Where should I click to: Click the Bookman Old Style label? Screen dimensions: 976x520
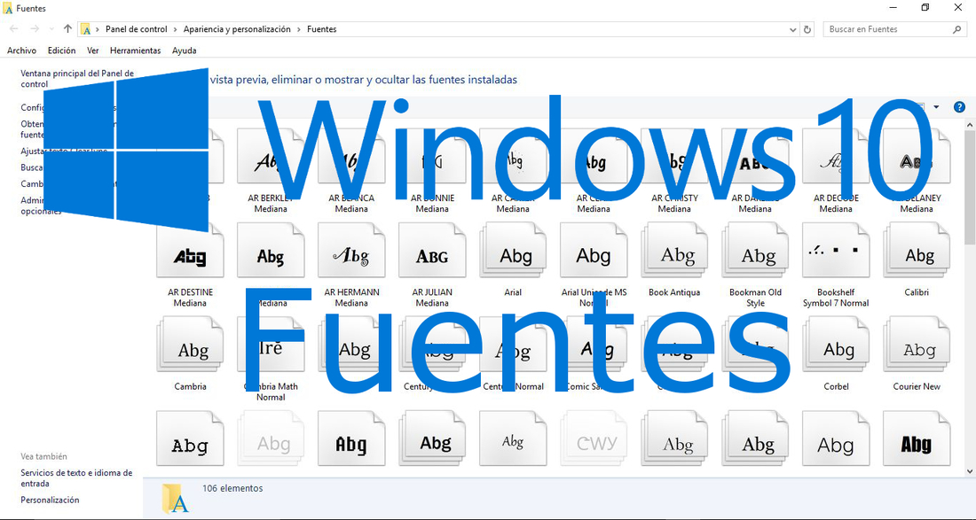(755, 298)
